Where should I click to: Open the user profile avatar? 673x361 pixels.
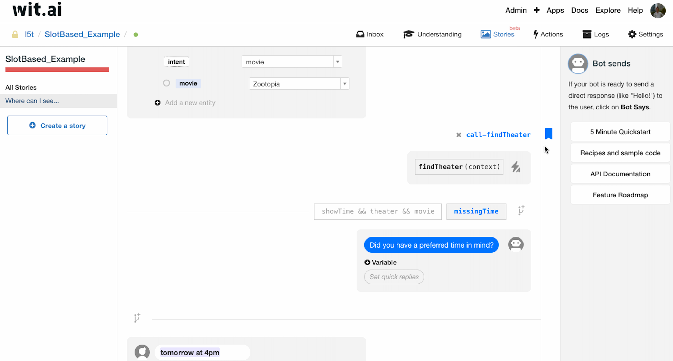click(658, 11)
